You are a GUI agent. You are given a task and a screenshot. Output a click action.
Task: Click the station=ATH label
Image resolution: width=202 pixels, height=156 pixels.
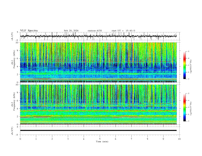click(x=95, y=31)
